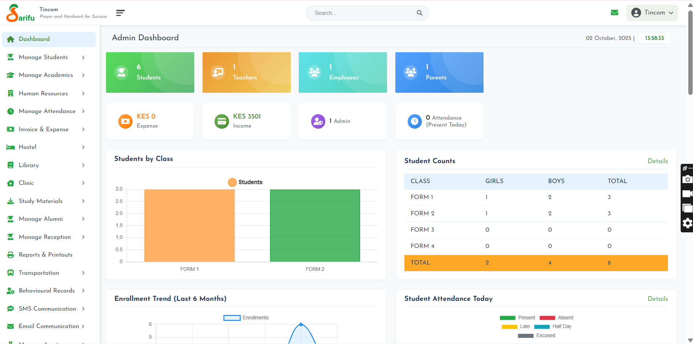The width and height of the screenshot is (693, 344).
Task: Open the green mail envelope icon
Action: click(614, 13)
